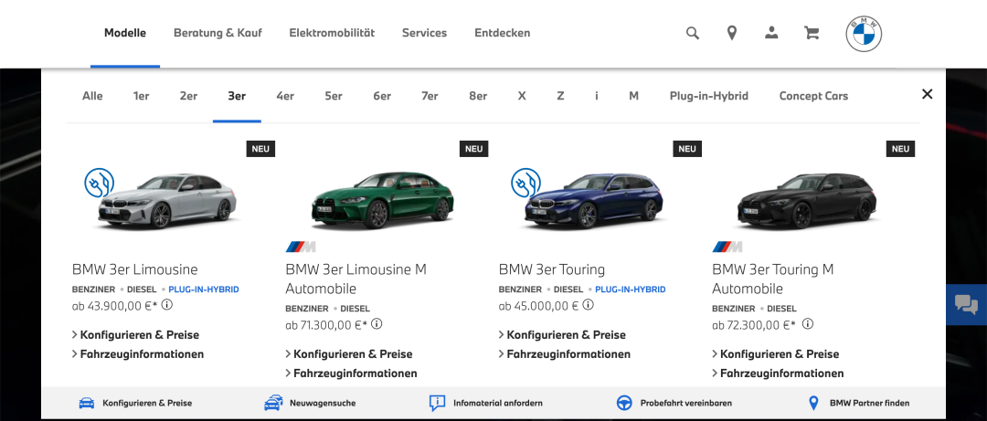Open the Services menu
This screenshot has width=987, height=421.
click(x=424, y=33)
